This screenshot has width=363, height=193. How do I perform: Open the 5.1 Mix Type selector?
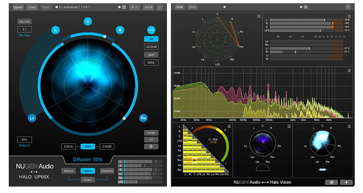[24, 29]
